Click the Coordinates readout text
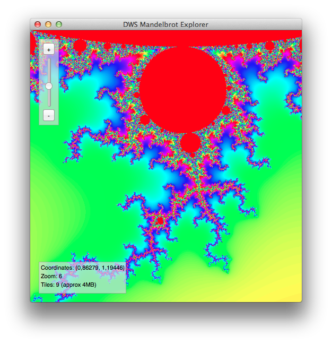This screenshot has height=344, width=332. 82,268
